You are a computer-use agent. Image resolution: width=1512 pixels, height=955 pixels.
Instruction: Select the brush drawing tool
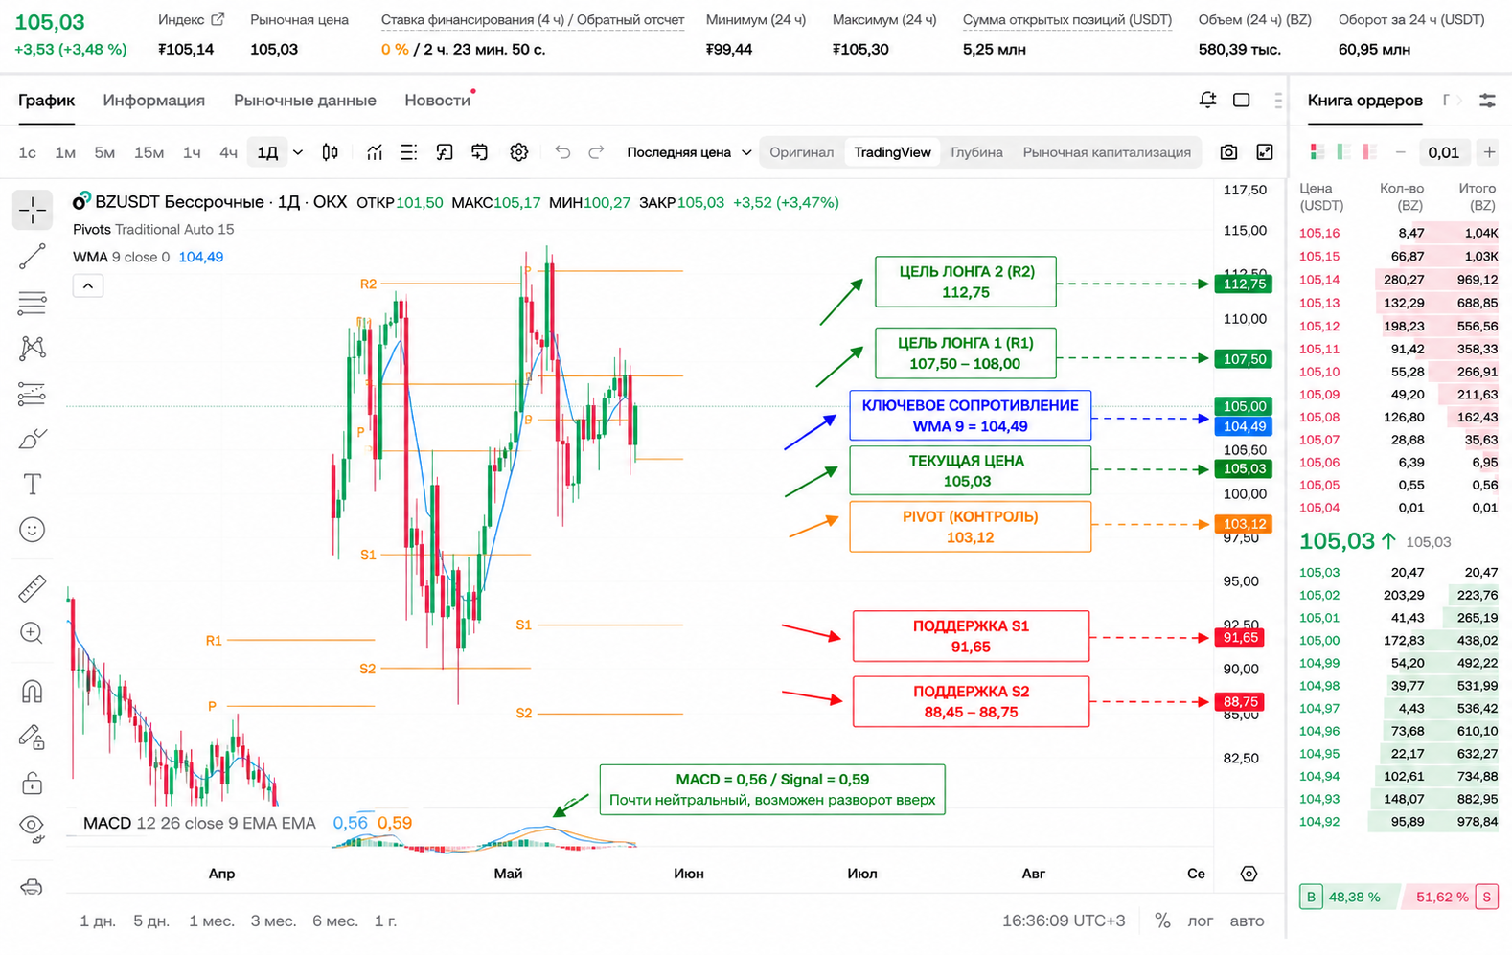click(33, 439)
